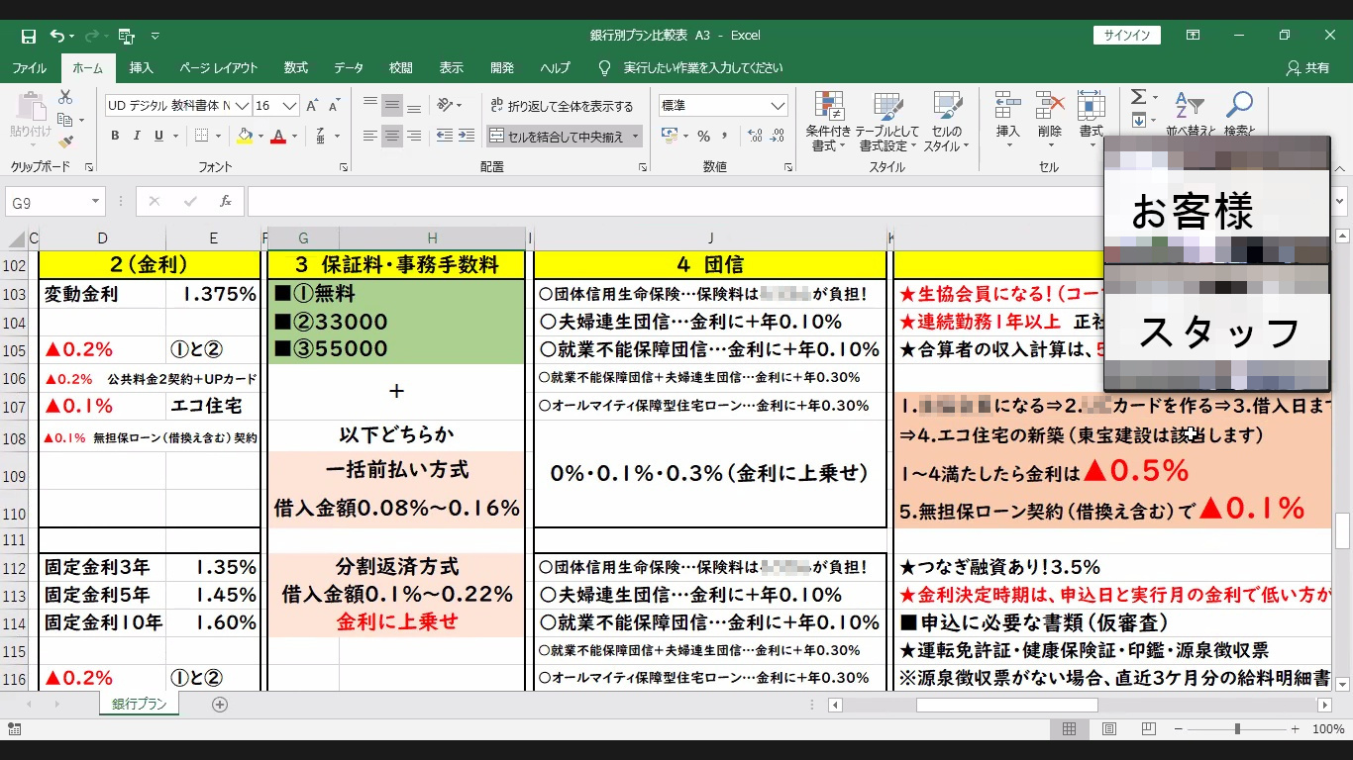Apply yellow fill color bucket

[x=244, y=136]
